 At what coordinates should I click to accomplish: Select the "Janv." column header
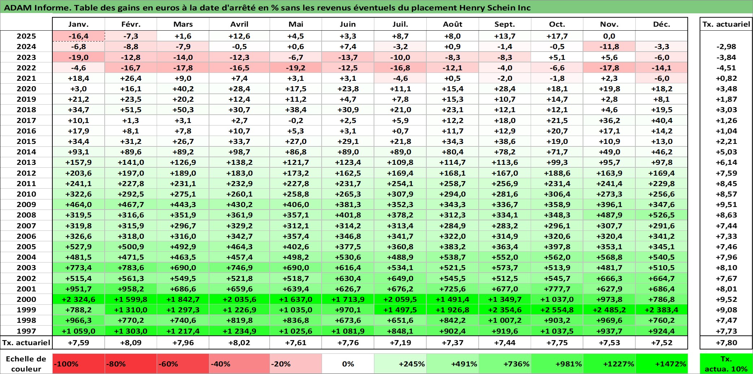click(x=79, y=24)
